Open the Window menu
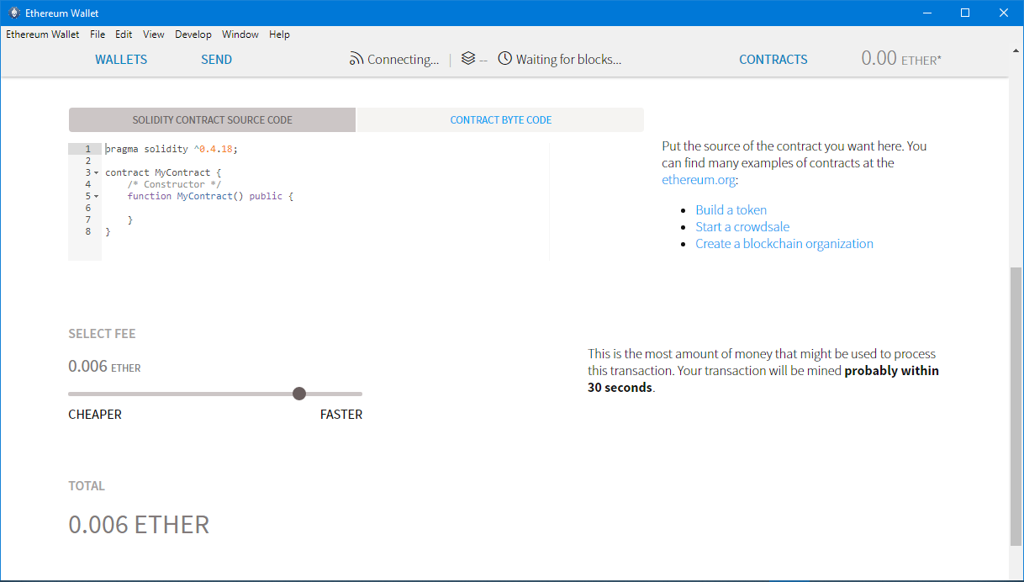1024x582 pixels. pyautogui.click(x=240, y=34)
